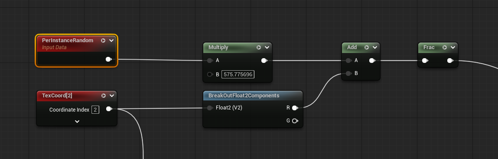Edit the Multiply B value 575.775696

[x=238, y=75]
